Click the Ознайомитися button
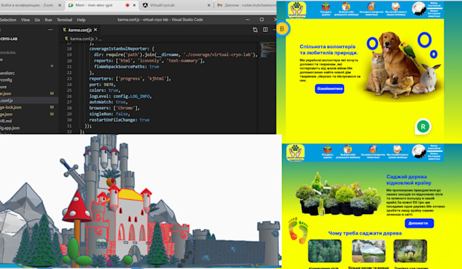Screen dimensions: 462x269 (x=330, y=89)
